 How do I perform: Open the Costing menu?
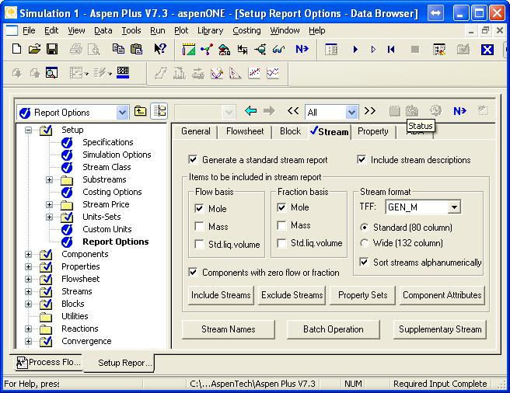[246, 30]
